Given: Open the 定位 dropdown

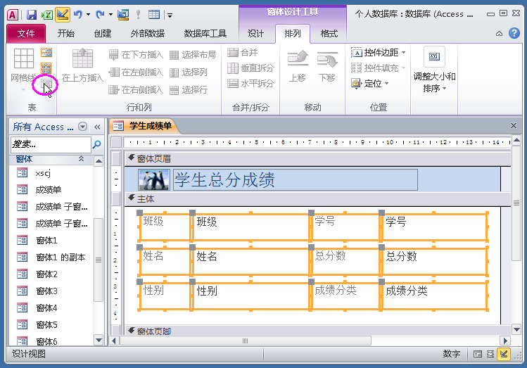Looking at the screenshot, I should pos(371,84).
